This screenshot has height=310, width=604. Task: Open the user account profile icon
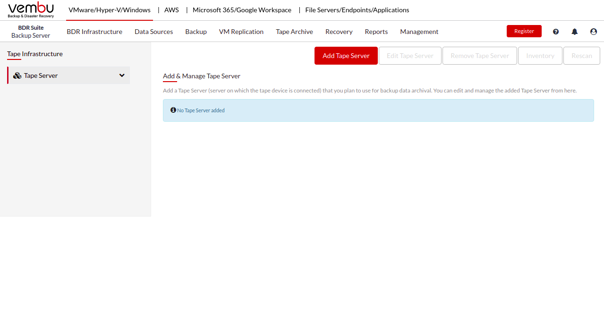594,32
